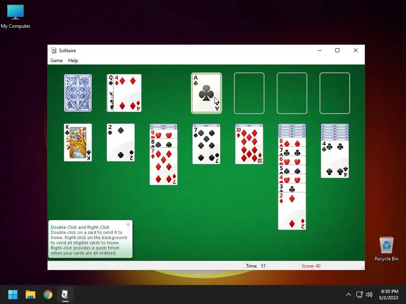
Task: Select the 4 of clubs card
Action: (x=335, y=159)
